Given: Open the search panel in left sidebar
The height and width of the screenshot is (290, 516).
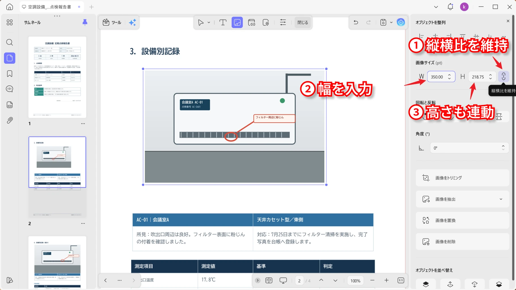Looking at the screenshot, I should coord(10,42).
